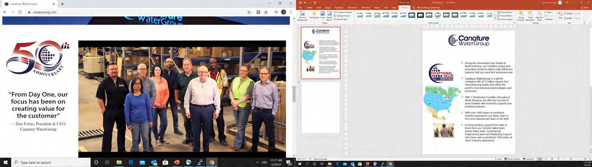Open the Picture Border dropdown
This screenshot has width=592, height=167.
coord(505,12)
